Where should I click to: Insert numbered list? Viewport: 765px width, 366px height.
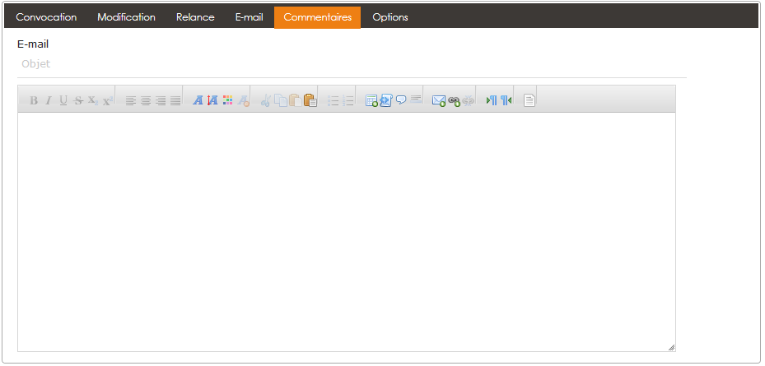coord(348,100)
